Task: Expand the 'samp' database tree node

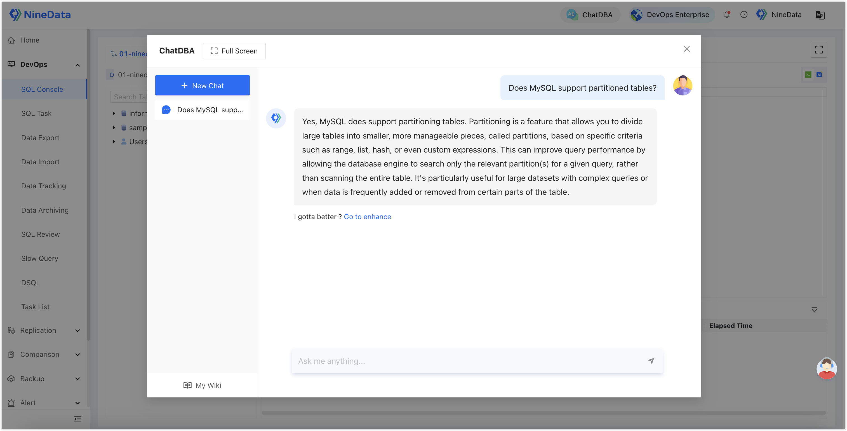Action: (114, 127)
